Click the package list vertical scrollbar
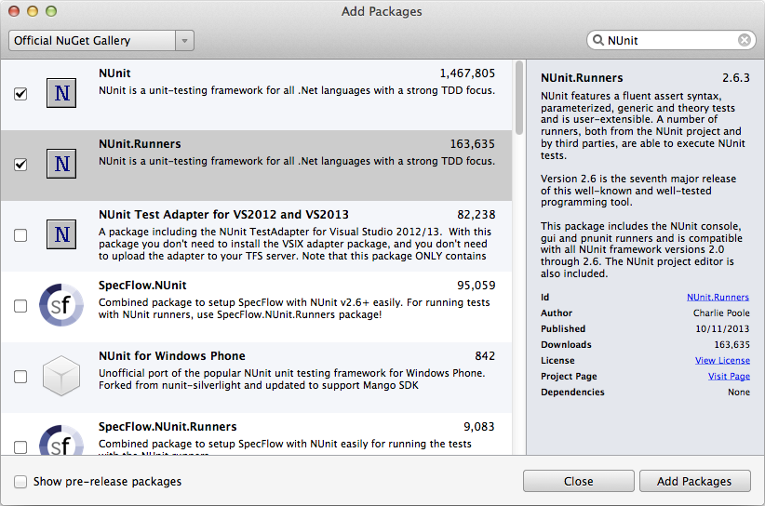 (x=519, y=98)
